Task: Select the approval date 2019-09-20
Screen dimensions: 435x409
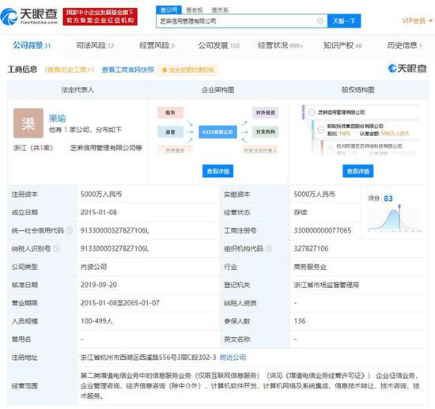Action: tap(99, 285)
